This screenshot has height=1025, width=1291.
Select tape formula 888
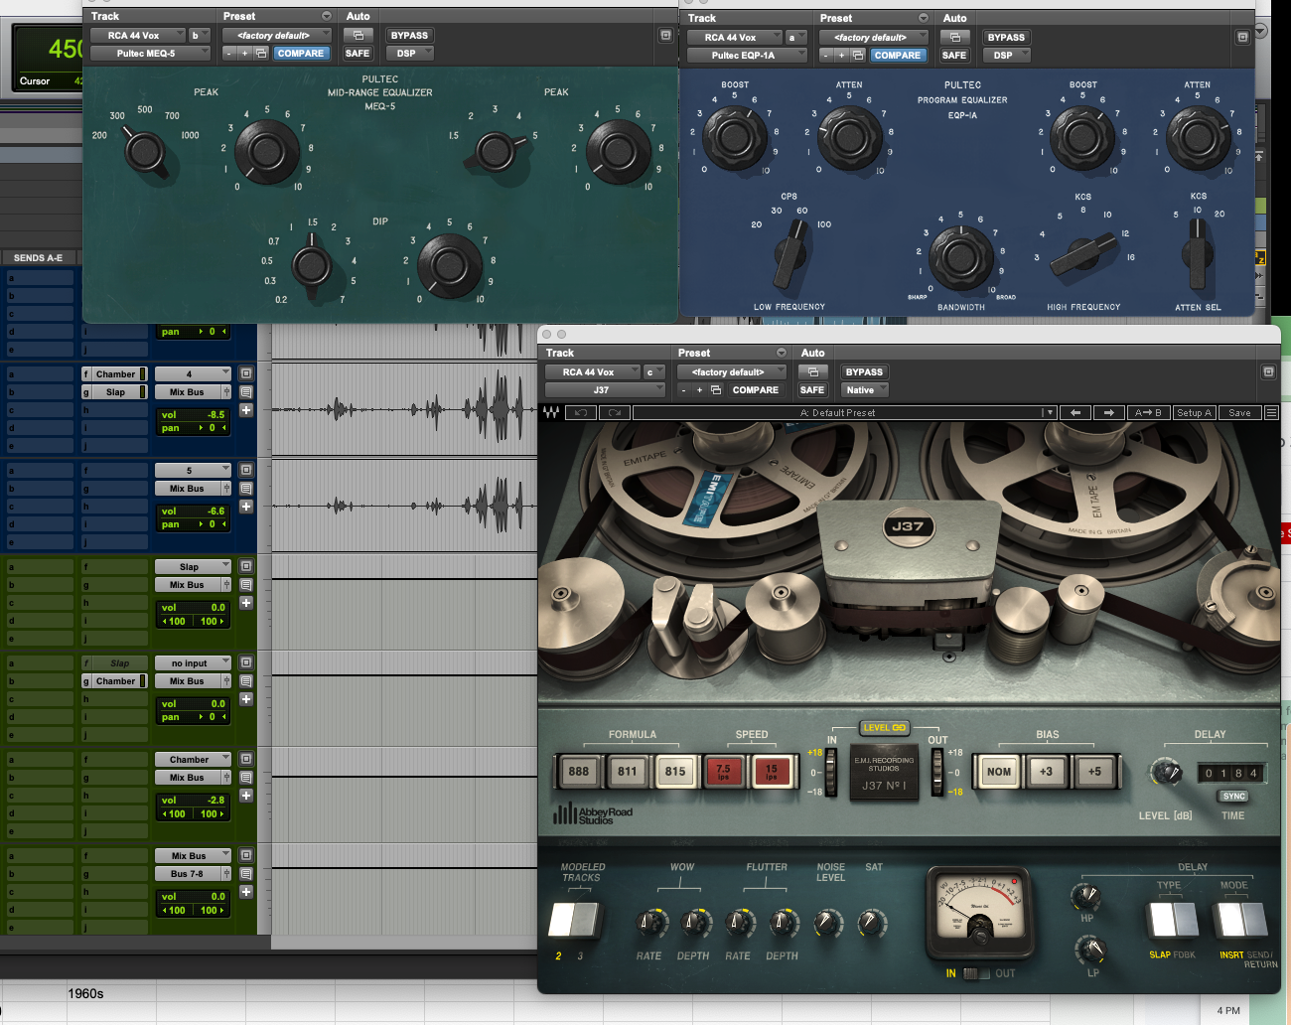tap(579, 771)
